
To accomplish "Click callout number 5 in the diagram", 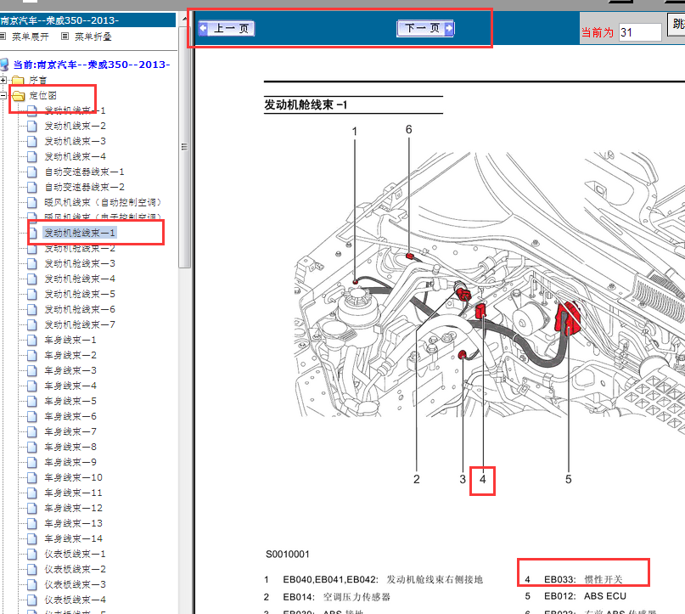I will click(x=569, y=480).
